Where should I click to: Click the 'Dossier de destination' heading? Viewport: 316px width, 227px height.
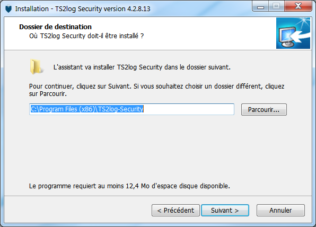pyautogui.click(x=56, y=27)
